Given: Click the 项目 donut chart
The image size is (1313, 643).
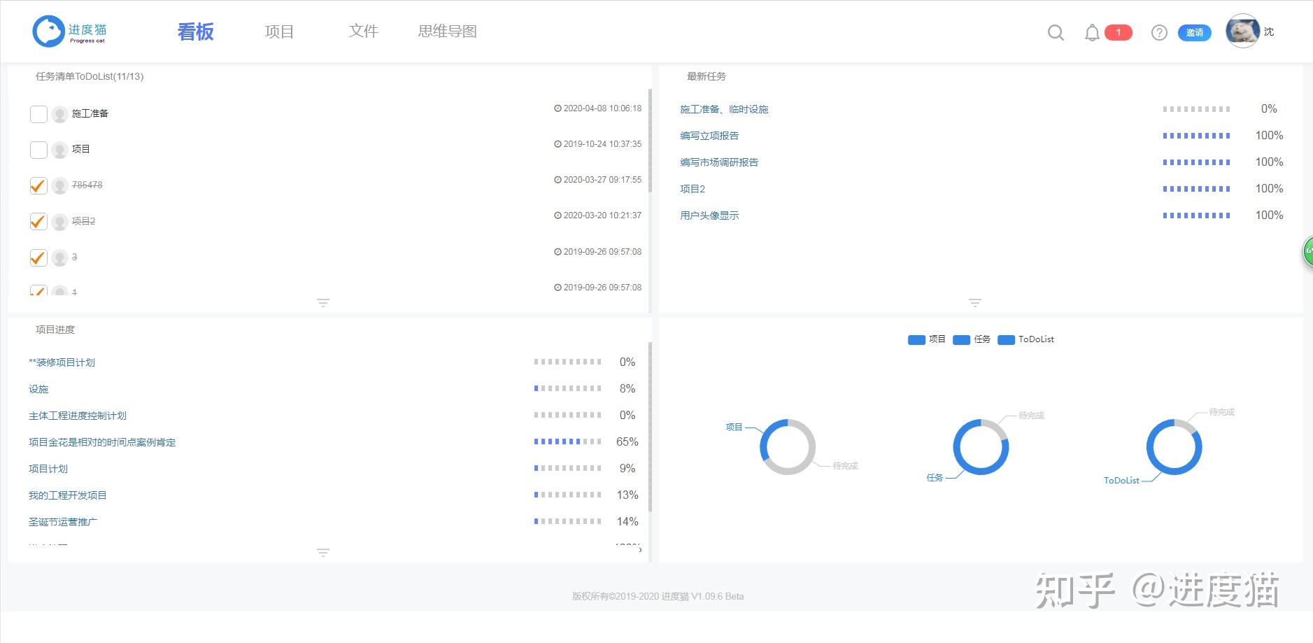Looking at the screenshot, I should pos(788,447).
